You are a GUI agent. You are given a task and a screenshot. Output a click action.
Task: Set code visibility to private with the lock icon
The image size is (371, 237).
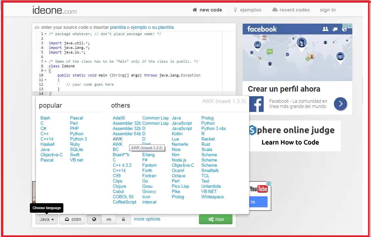click(123, 219)
